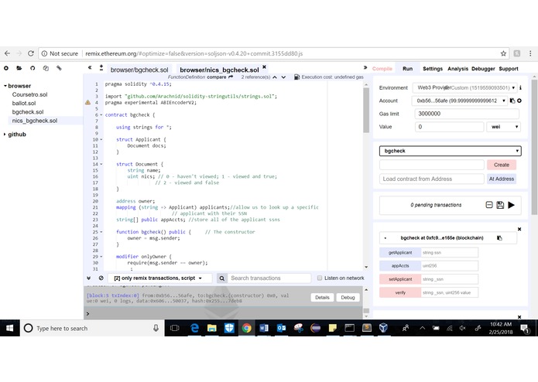Open the Debugger tab
The width and height of the screenshot is (538, 382).
click(483, 69)
